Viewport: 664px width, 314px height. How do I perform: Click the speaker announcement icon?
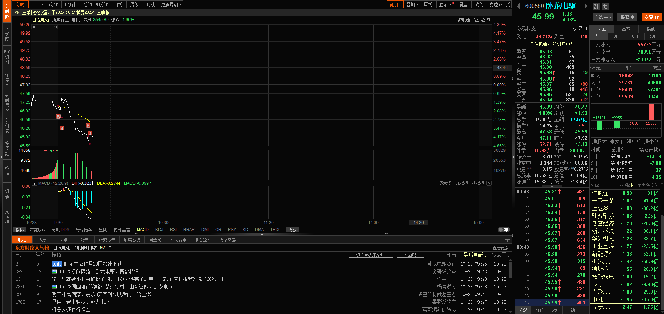[x=17, y=12]
